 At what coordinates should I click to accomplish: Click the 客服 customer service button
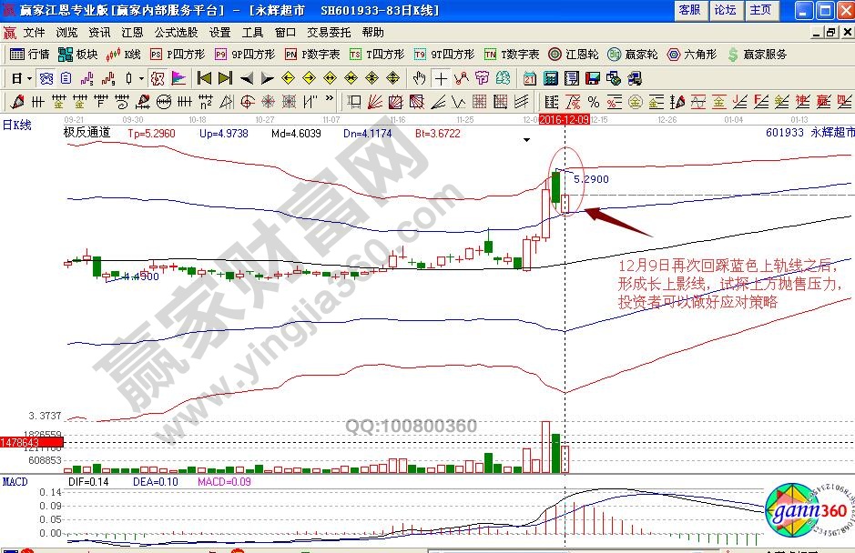pyautogui.click(x=689, y=10)
